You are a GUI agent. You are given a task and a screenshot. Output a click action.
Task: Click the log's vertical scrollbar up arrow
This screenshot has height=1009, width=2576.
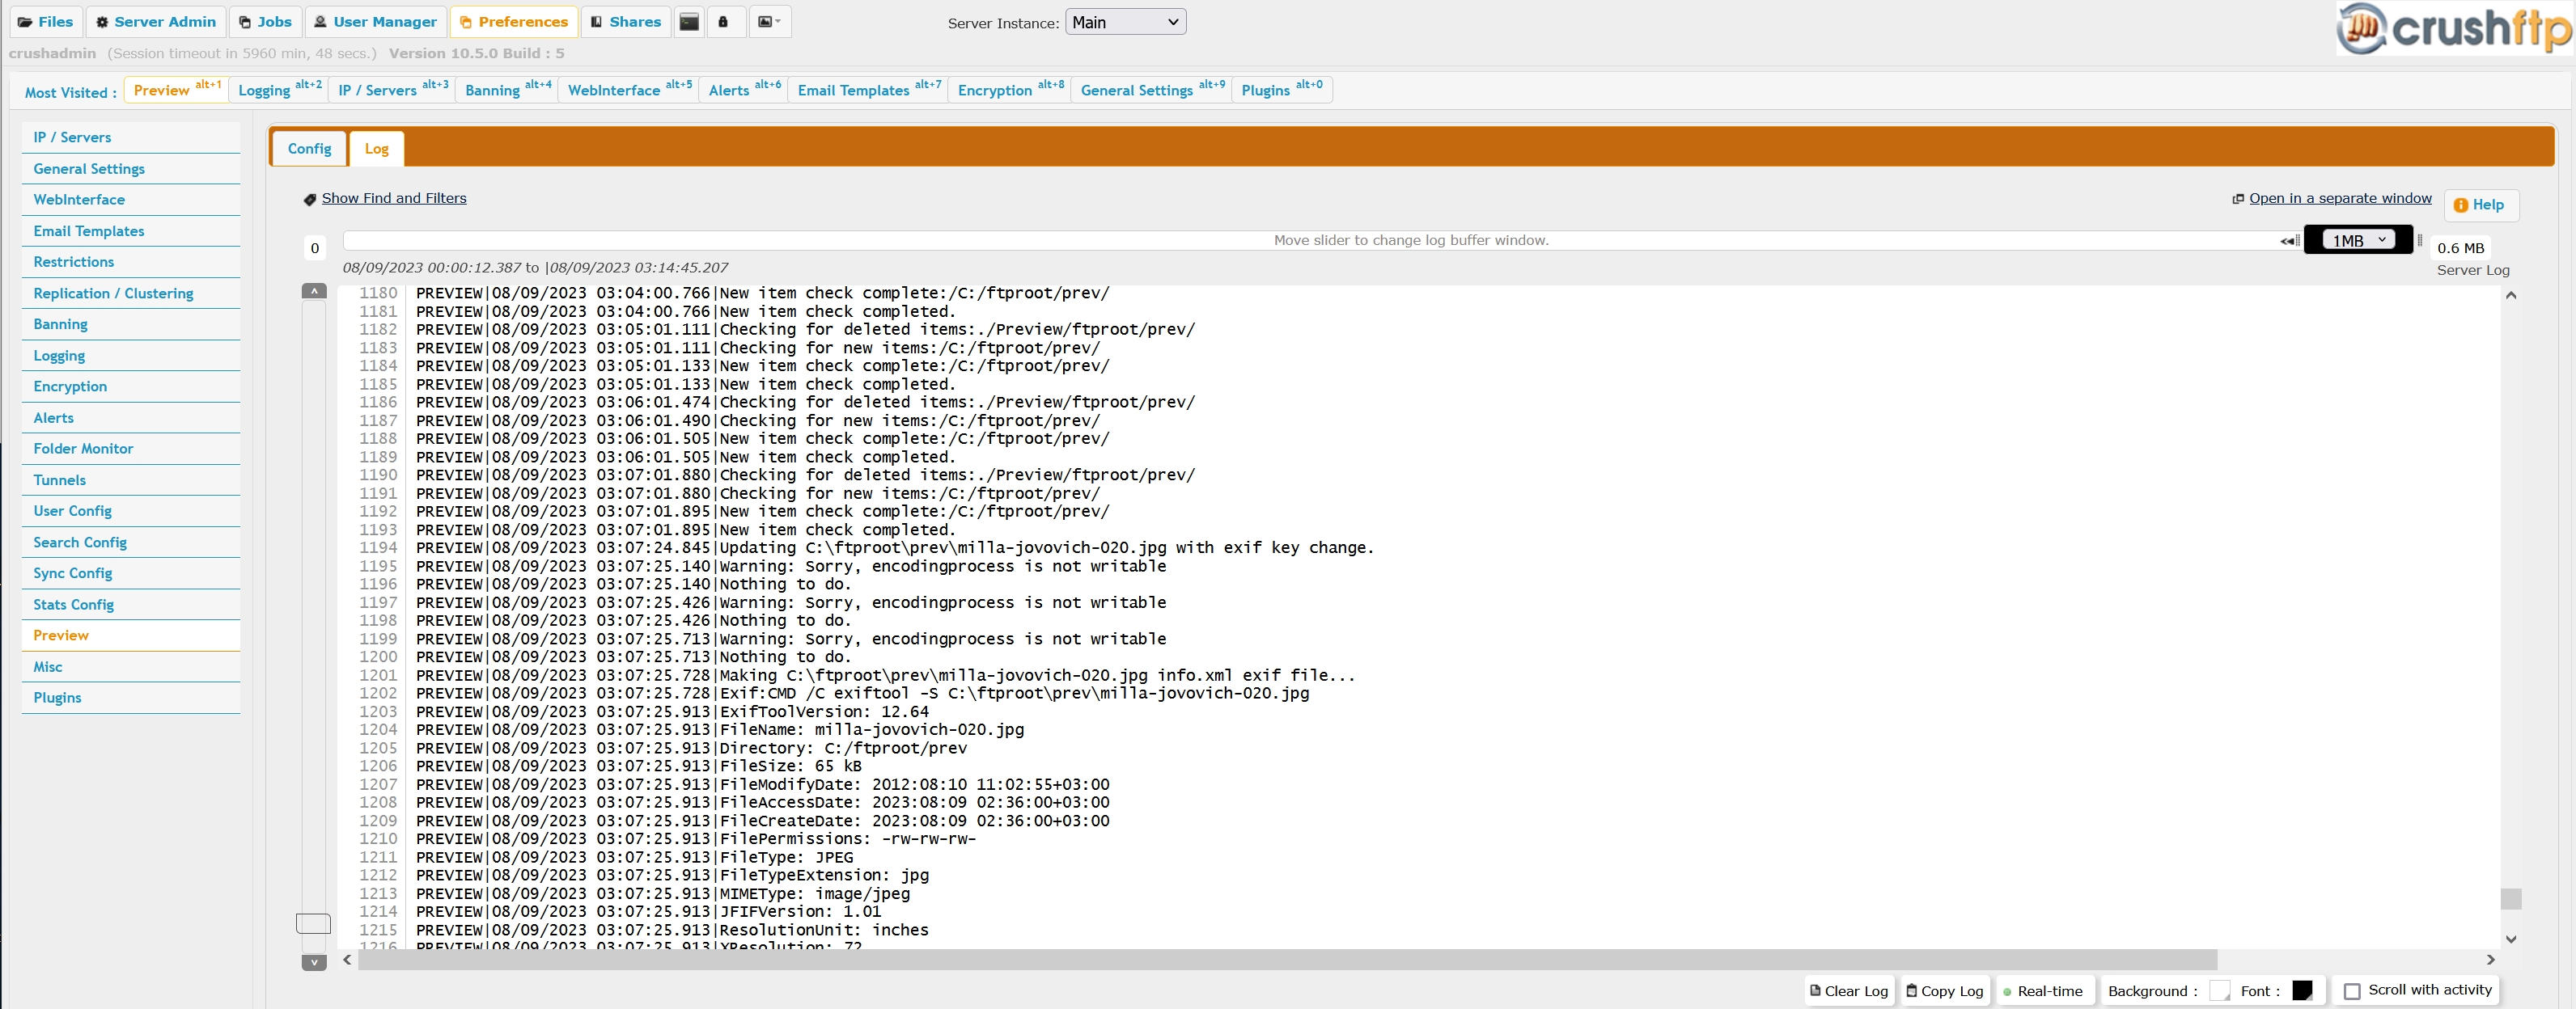click(2511, 296)
